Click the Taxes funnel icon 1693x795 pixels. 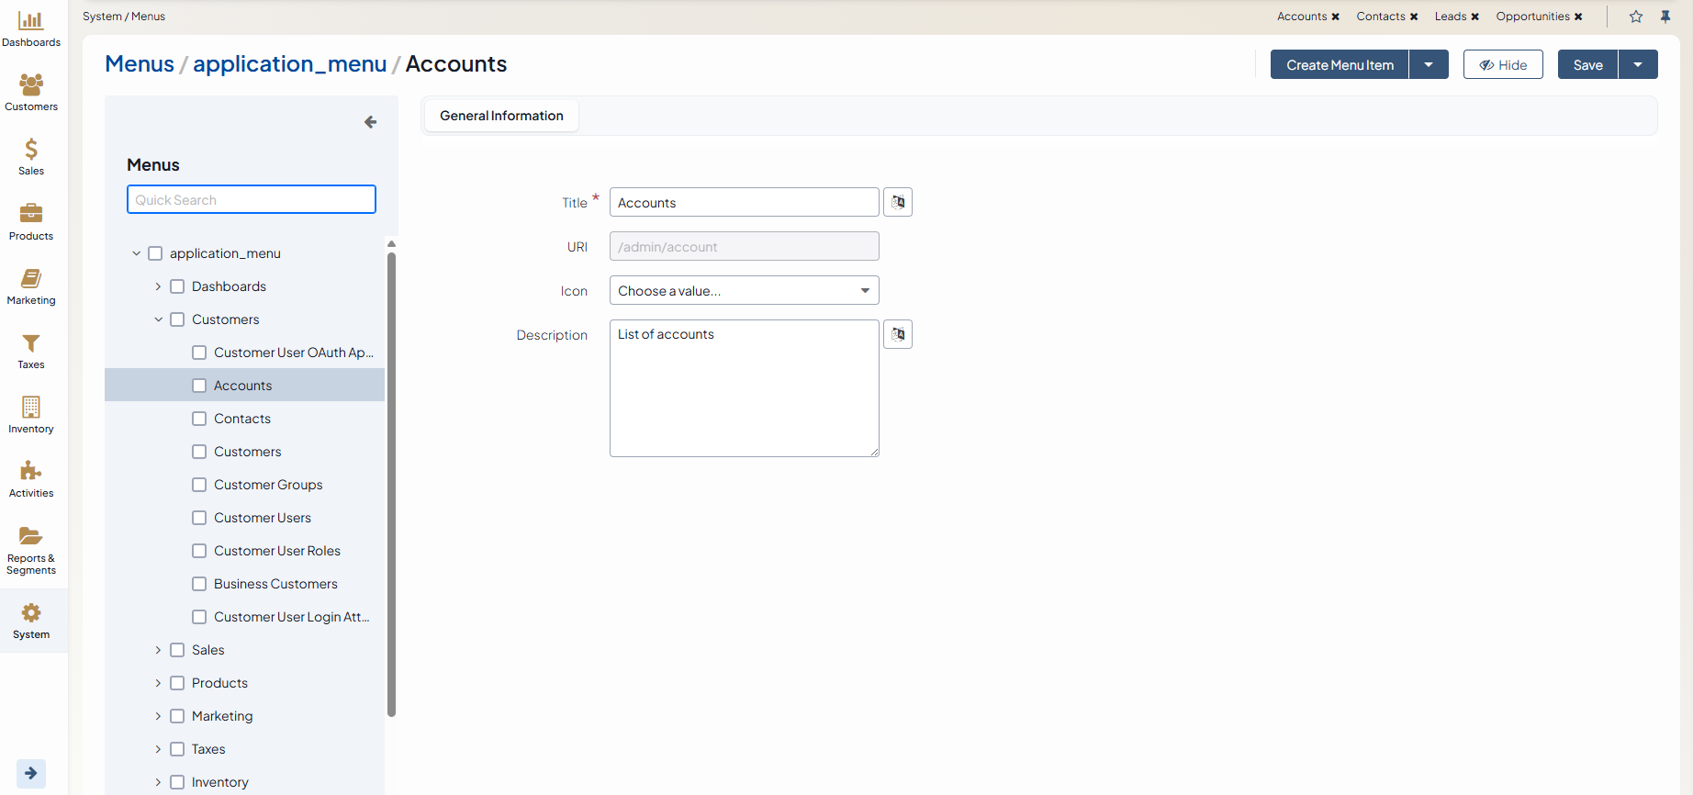(31, 343)
